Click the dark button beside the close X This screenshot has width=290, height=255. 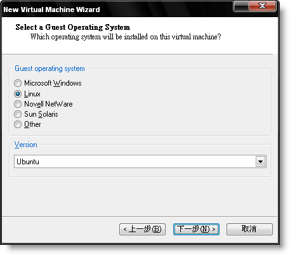coord(241,6)
